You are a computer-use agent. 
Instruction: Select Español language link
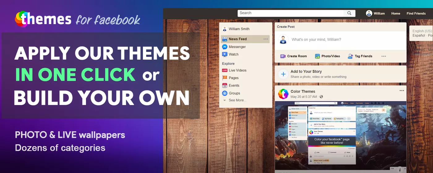(x=419, y=36)
